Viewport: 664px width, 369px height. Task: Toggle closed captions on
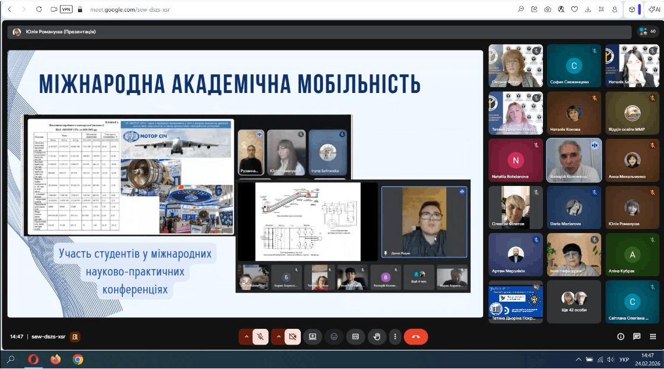pyautogui.click(x=355, y=336)
